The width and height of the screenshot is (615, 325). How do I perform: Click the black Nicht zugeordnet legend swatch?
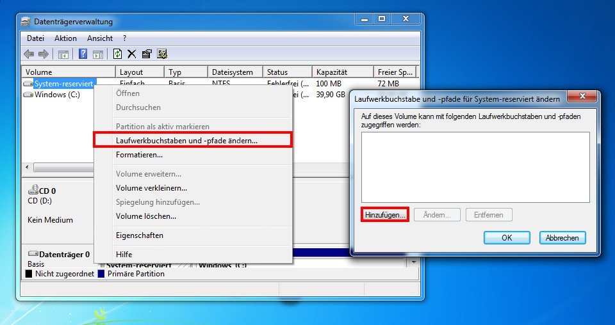pyautogui.click(x=29, y=274)
